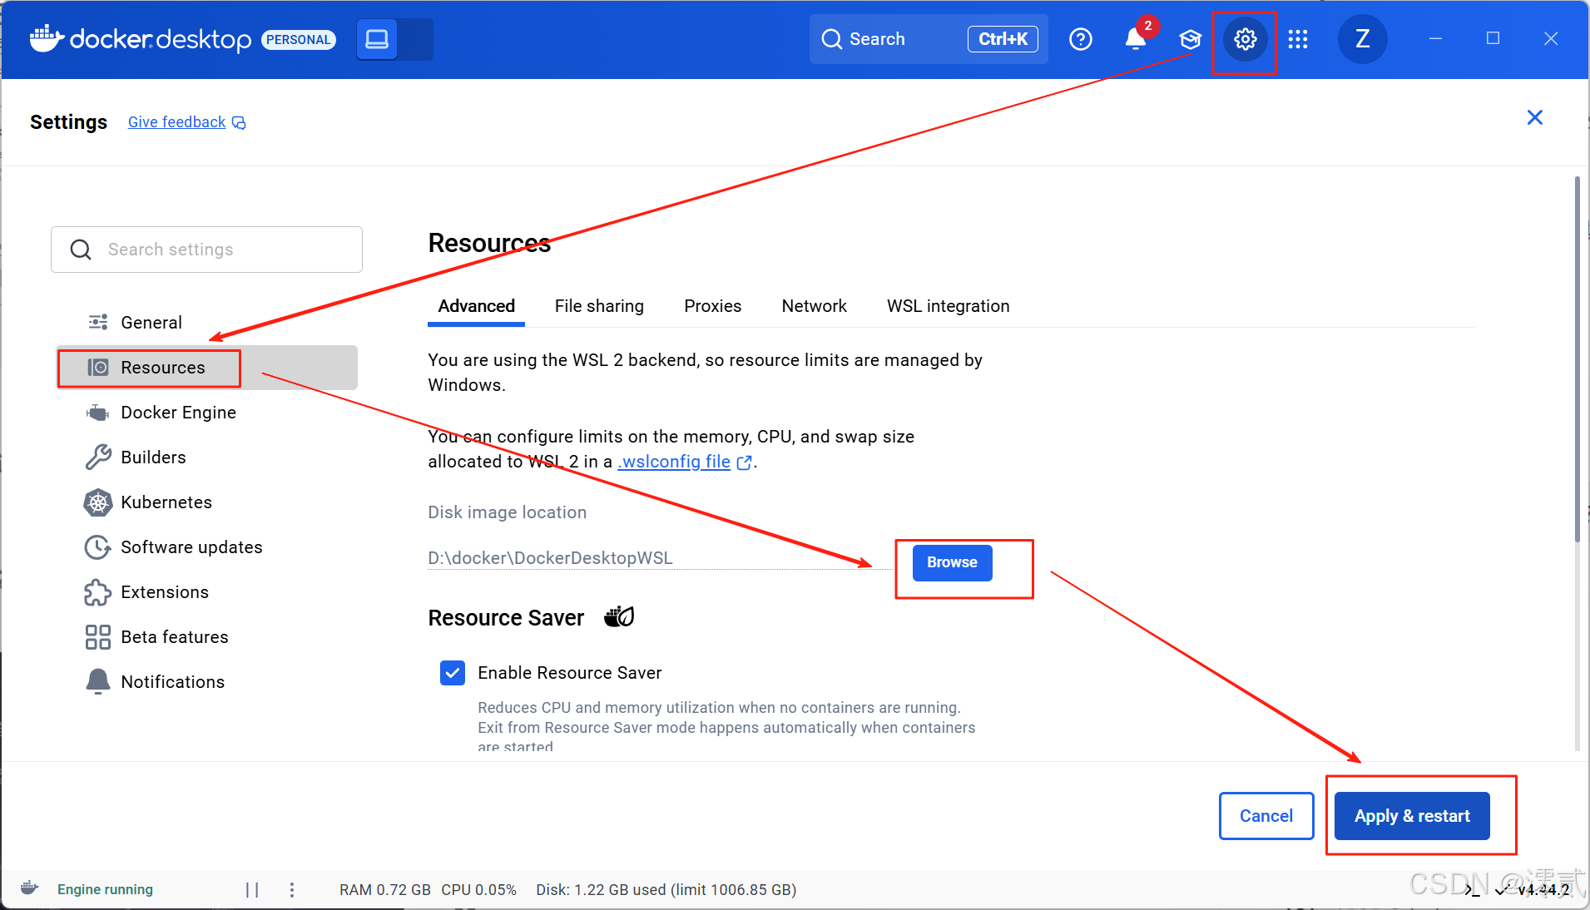Viewport: 1590px width, 910px height.
Task: Open the Z account avatar
Action: (1362, 39)
